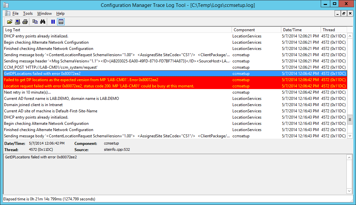Click the app icon in the title bar
The width and height of the screenshot is (356, 205).
tap(6, 5)
